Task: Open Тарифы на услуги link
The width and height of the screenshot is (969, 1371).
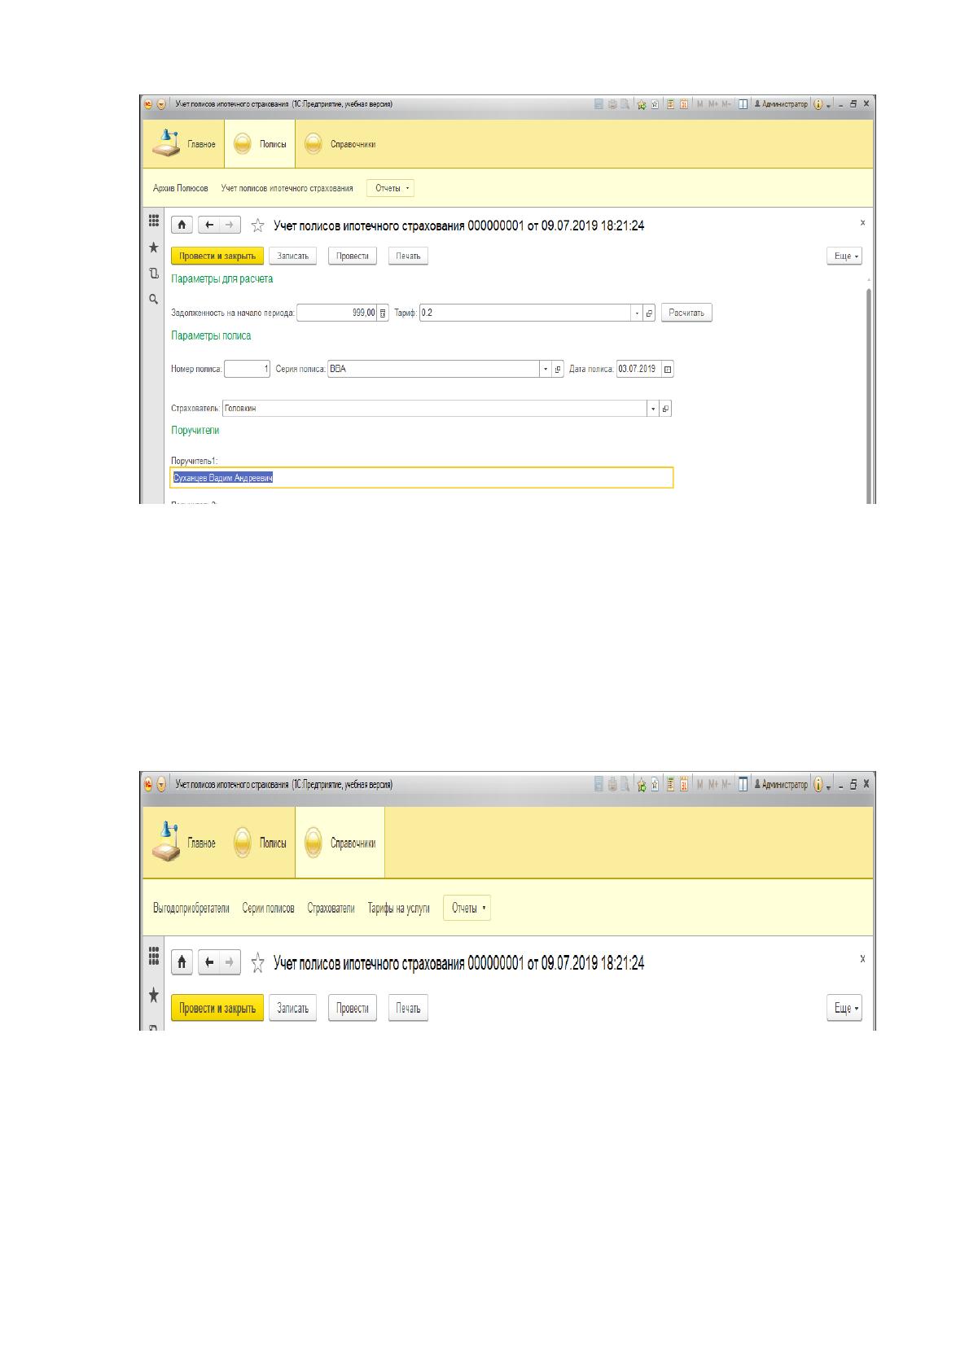Action: point(398,908)
